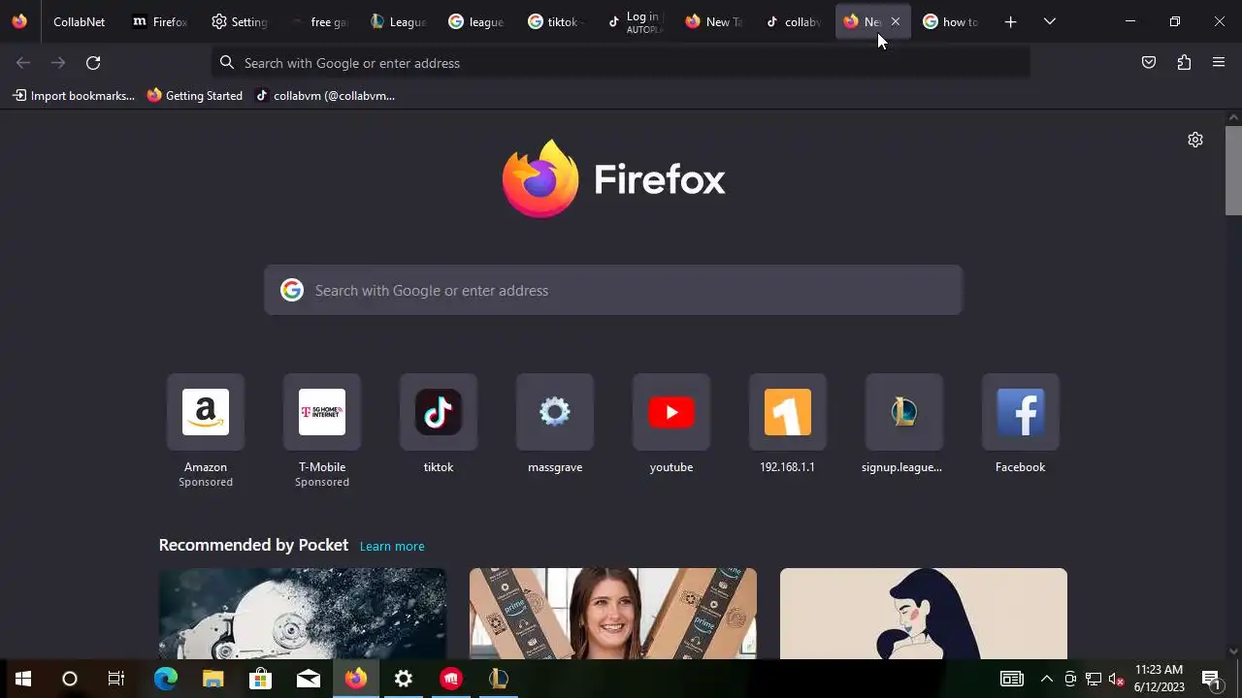Screen dimensions: 1242x698
Task: Open Mail app from taskbar
Action: coord(309,679)
